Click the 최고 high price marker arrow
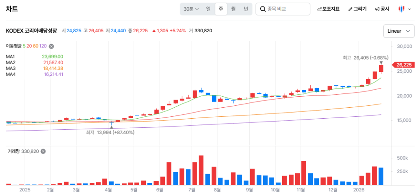 pyautogui.click(x=381, y=63)
